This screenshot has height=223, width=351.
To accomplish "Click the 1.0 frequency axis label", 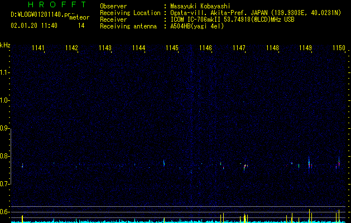I will tap(4, 101).
